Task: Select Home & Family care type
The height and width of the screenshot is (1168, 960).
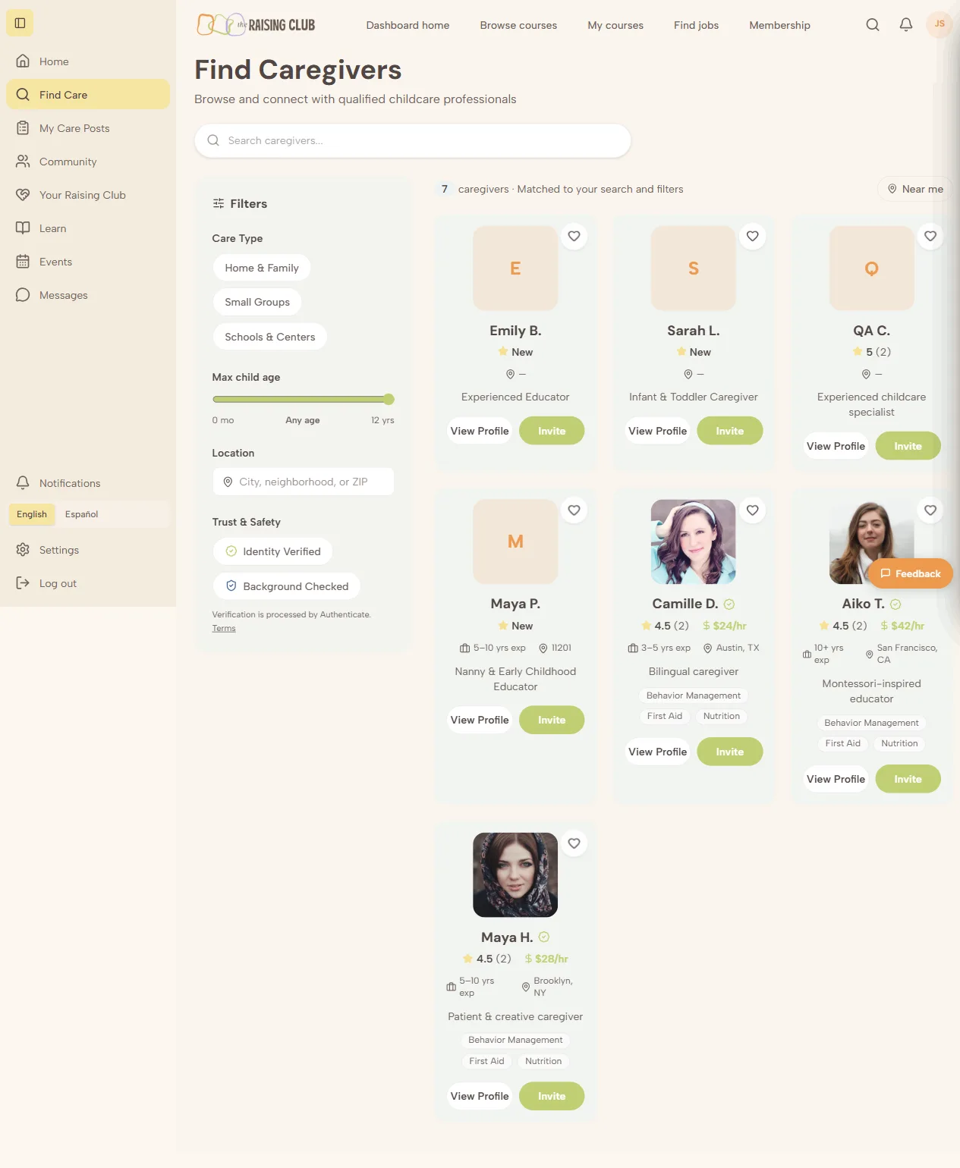Action: [x=262, y=268]
